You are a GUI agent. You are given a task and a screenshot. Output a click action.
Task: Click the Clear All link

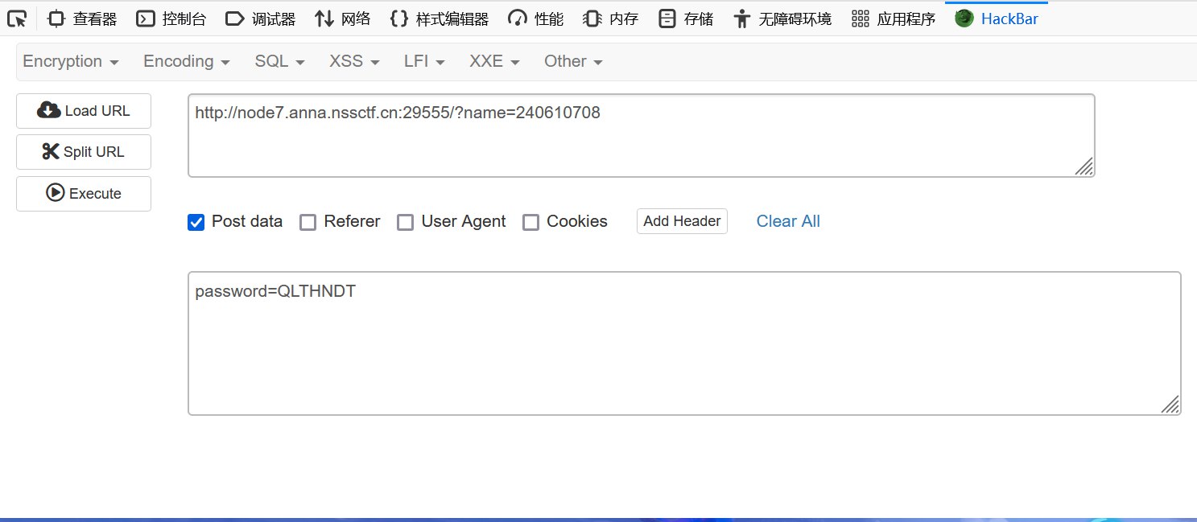(788, 221)
